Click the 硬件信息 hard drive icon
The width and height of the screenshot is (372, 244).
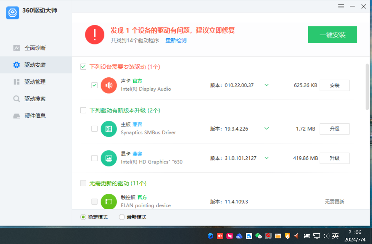(16, 116)
